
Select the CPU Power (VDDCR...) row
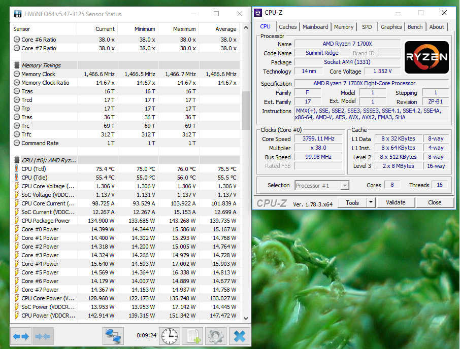(125, 316)
